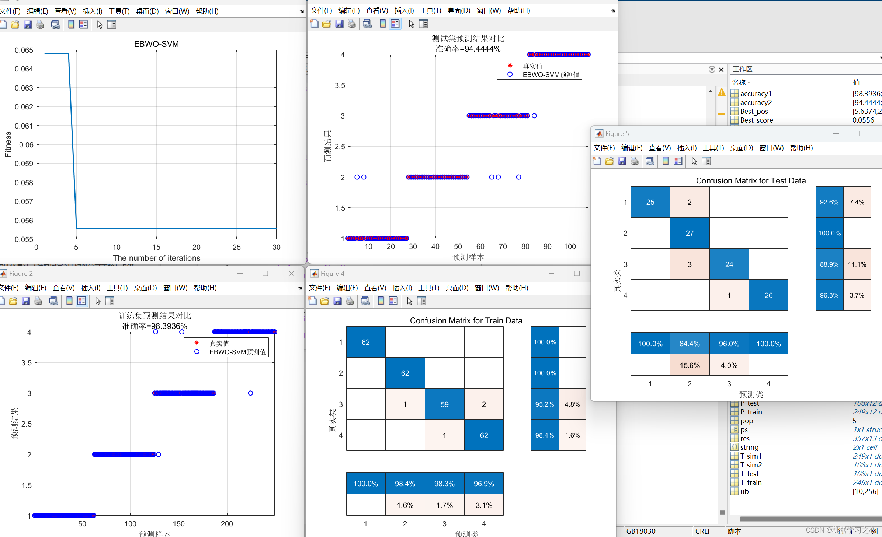Print the test set prediction figure
882x537 pixels.
tap(352, 24)
